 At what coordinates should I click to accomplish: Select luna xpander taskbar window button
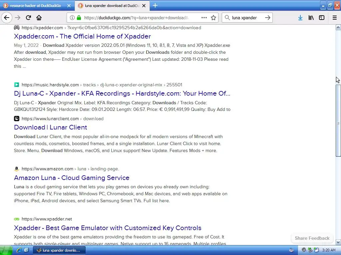pos(59,250)
